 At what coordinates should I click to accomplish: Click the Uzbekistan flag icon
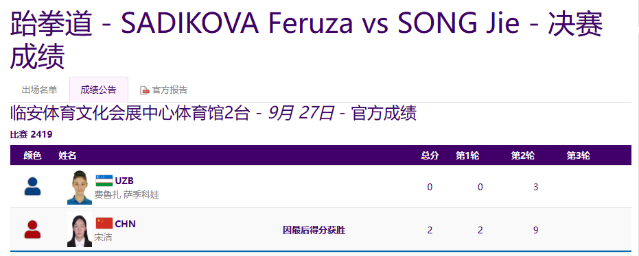pos(104,181)
